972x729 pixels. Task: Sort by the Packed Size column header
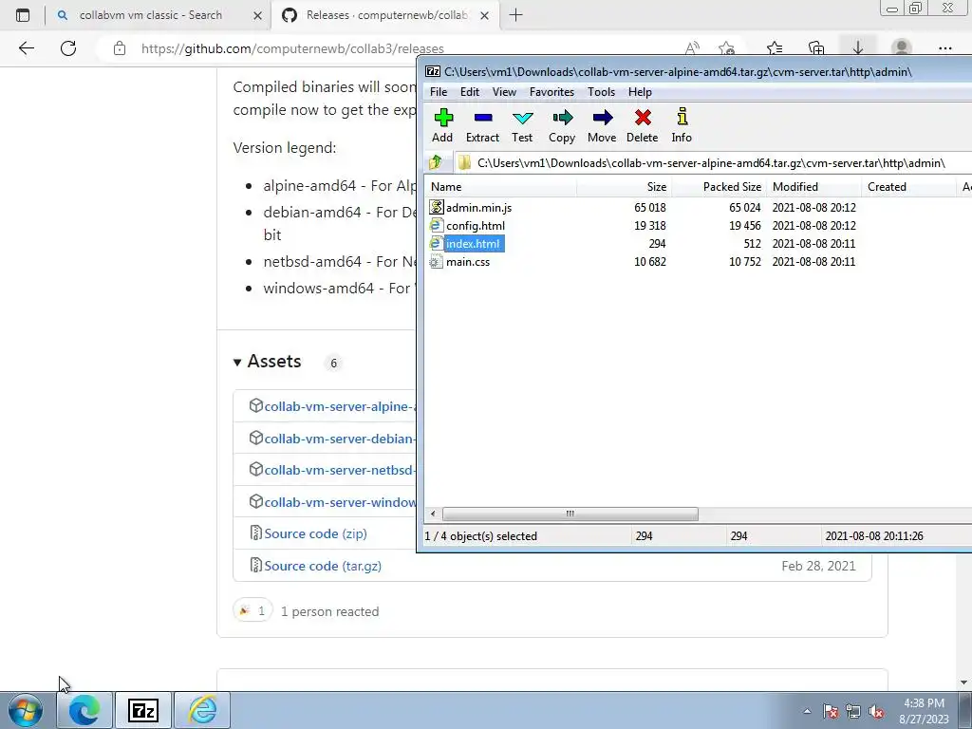point(720,187)
